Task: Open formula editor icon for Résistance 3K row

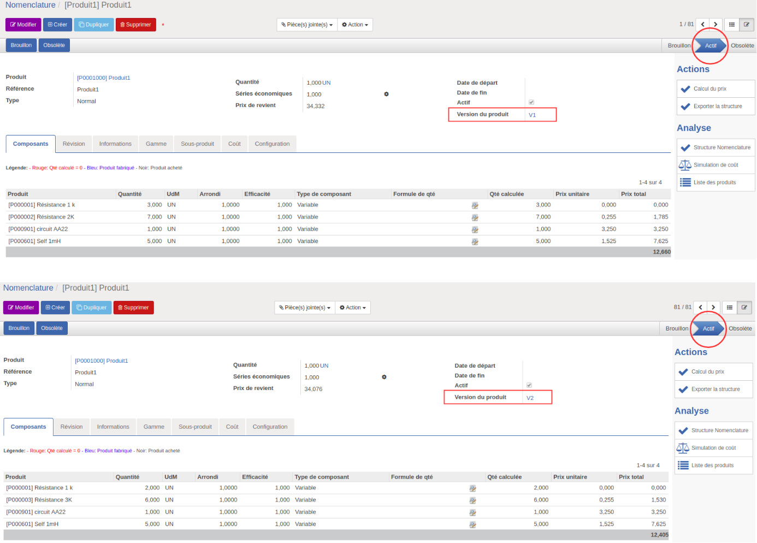Action: click(472, 500)
